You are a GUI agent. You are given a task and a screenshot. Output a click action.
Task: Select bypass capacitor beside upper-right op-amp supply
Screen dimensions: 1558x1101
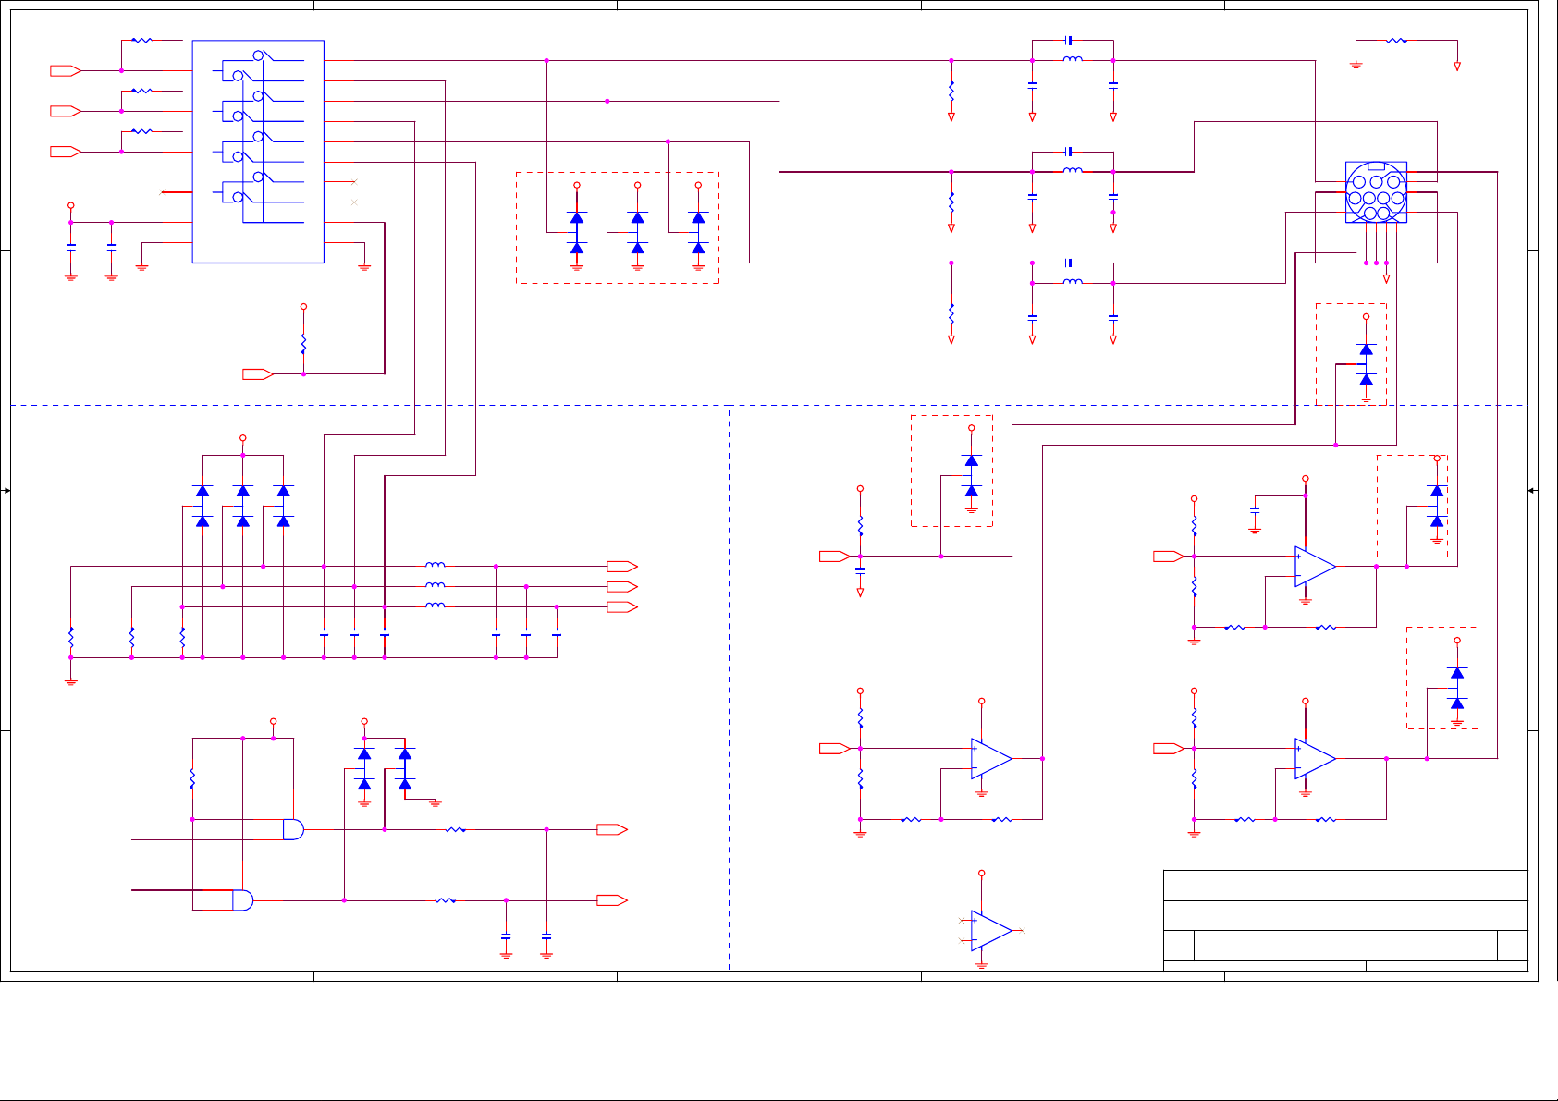coord(1255,509)
